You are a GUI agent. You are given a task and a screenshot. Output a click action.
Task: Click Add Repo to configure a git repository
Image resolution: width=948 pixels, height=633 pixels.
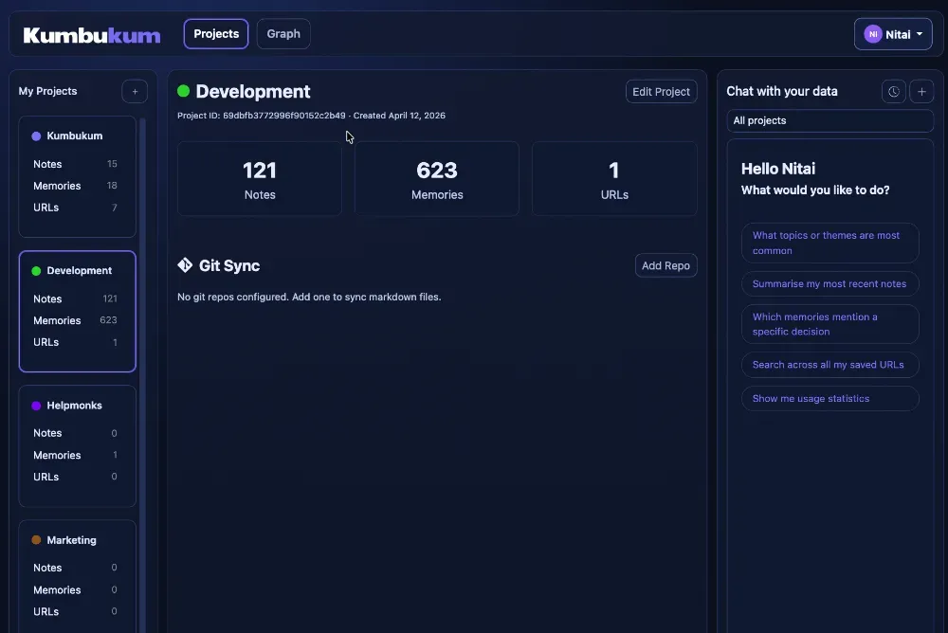pyautogui.click(x=665, y=265)
